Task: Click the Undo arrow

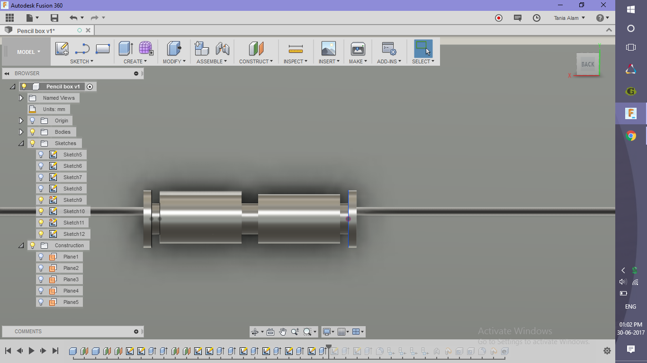Action: [x=73, y=18]
